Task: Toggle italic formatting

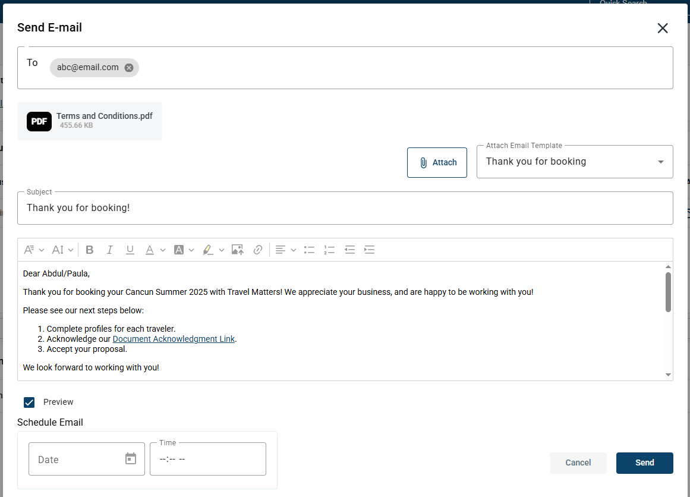Action: [109, 250]
